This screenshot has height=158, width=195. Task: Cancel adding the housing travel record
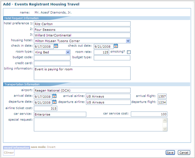tap(184, 153)
